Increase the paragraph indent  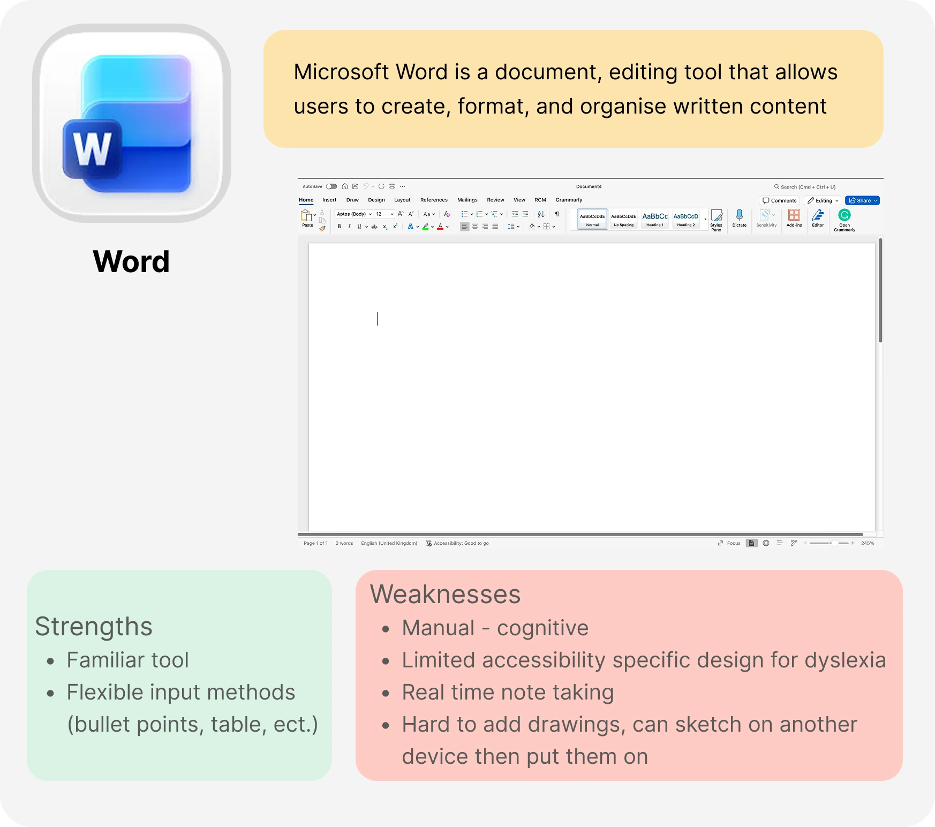pyautogui.click(x=525, y=214)
